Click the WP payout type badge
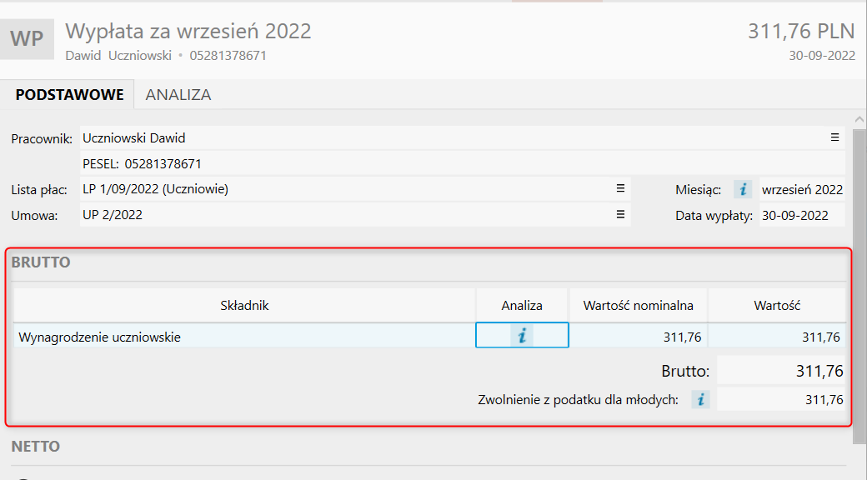Screen dimensions: 867x480 click(27, 39)
